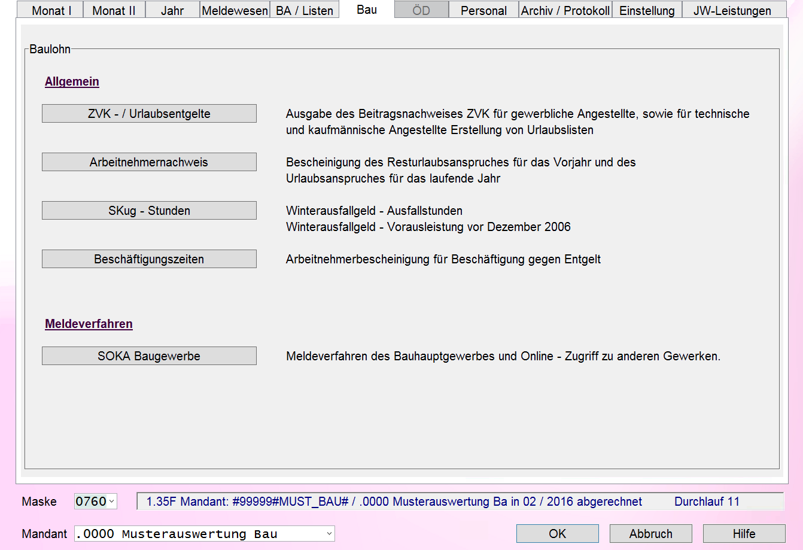Screen dimensions: 803x550
Task: Click the ÖD tab
Action: click(421, 10)
